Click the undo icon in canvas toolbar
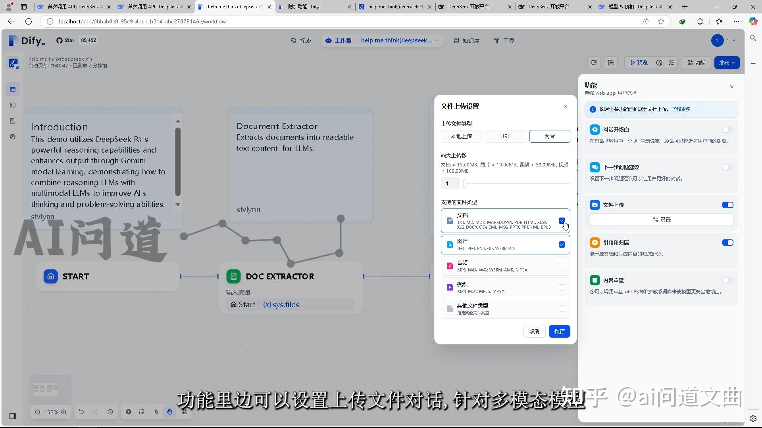 pos(81,412)
